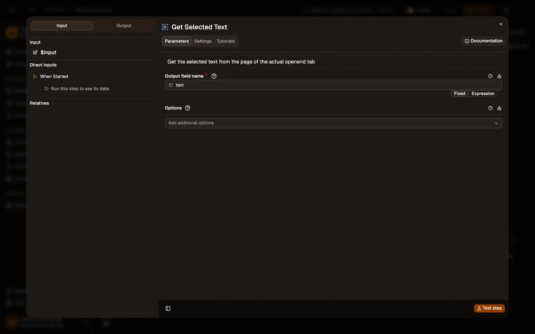Switch to the Output panel tab
Image resolution: width=535 pixels, height=334 pixels.
pyautogui.click(x=124, y=26)
